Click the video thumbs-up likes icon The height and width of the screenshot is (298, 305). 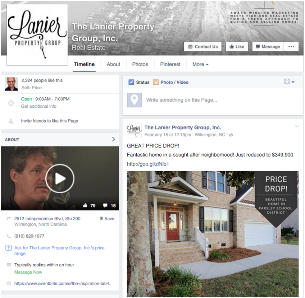(85, 205)
